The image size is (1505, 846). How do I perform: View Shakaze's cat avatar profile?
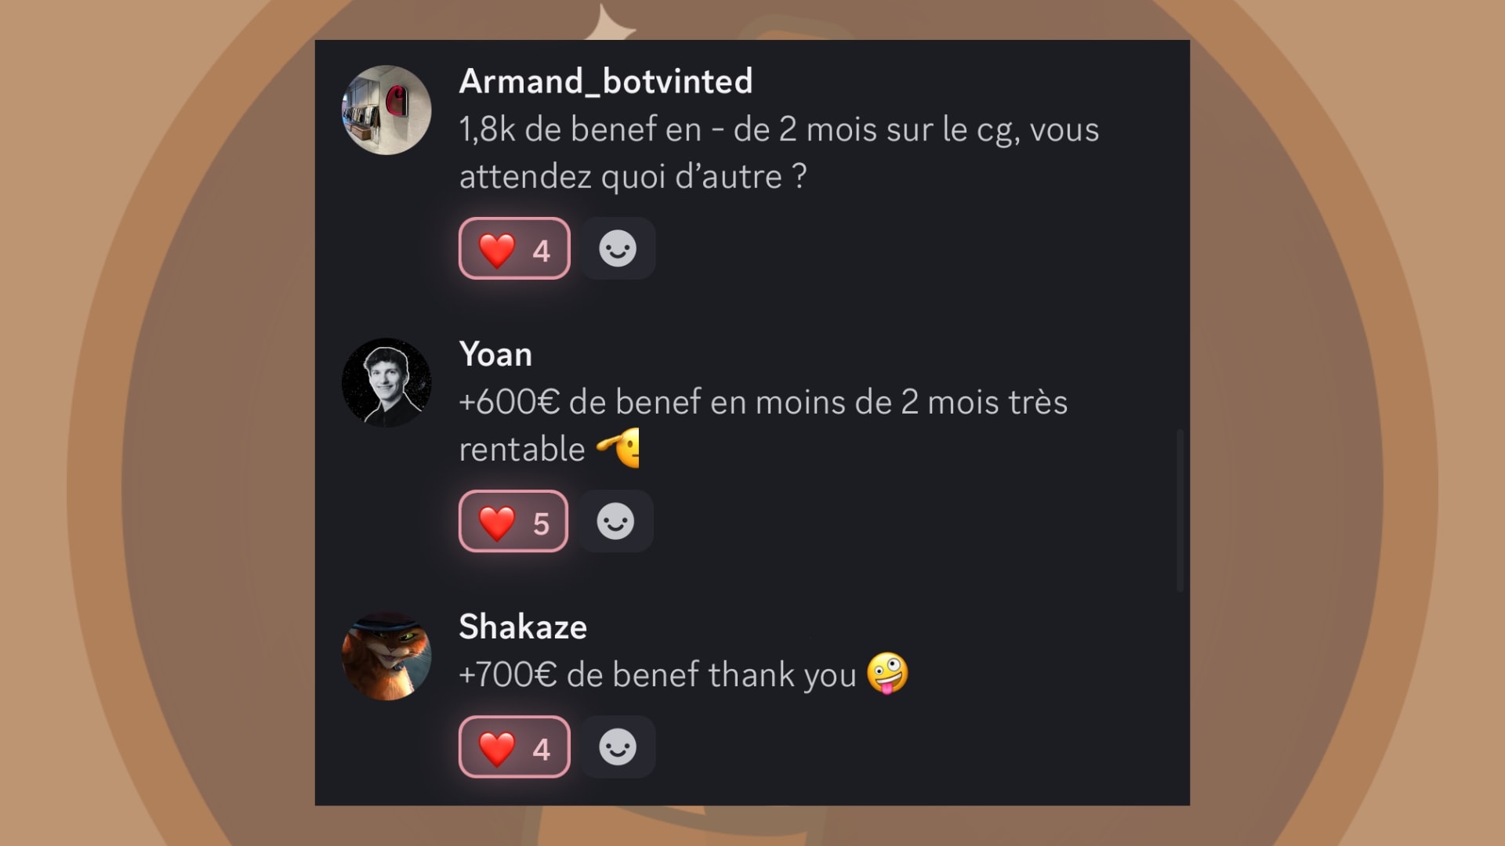pos(386,656)
